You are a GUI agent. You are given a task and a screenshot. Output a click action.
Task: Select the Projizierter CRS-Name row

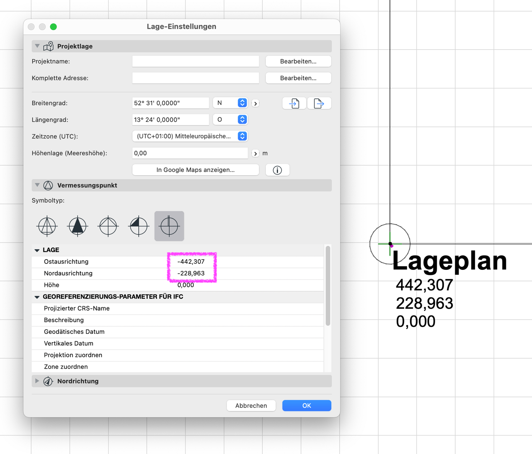(x=178, y=308)
